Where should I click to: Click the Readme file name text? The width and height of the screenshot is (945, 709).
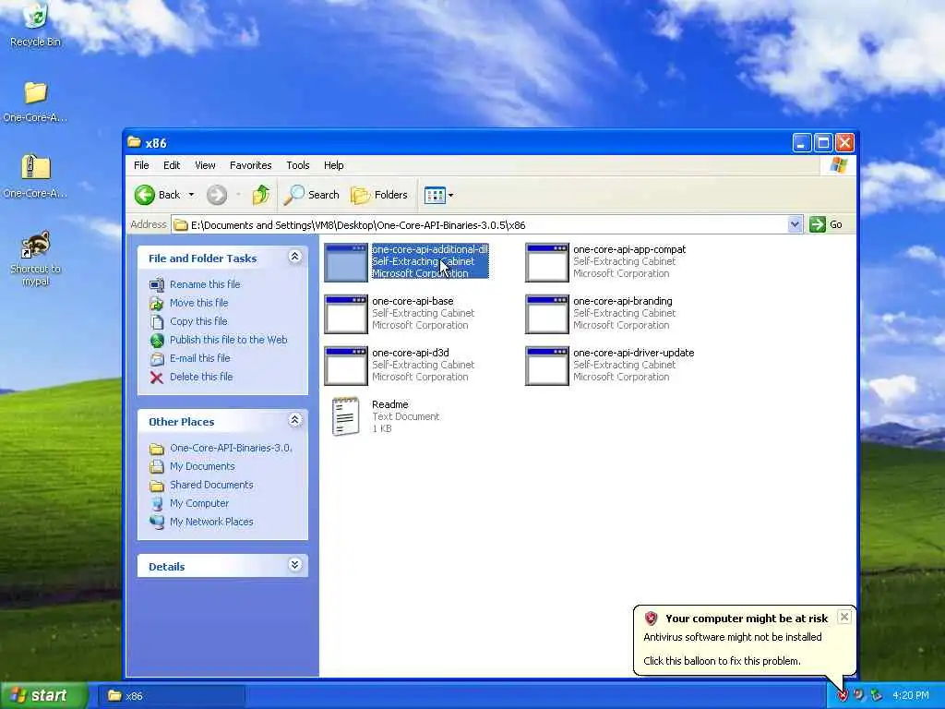[390, 404]
